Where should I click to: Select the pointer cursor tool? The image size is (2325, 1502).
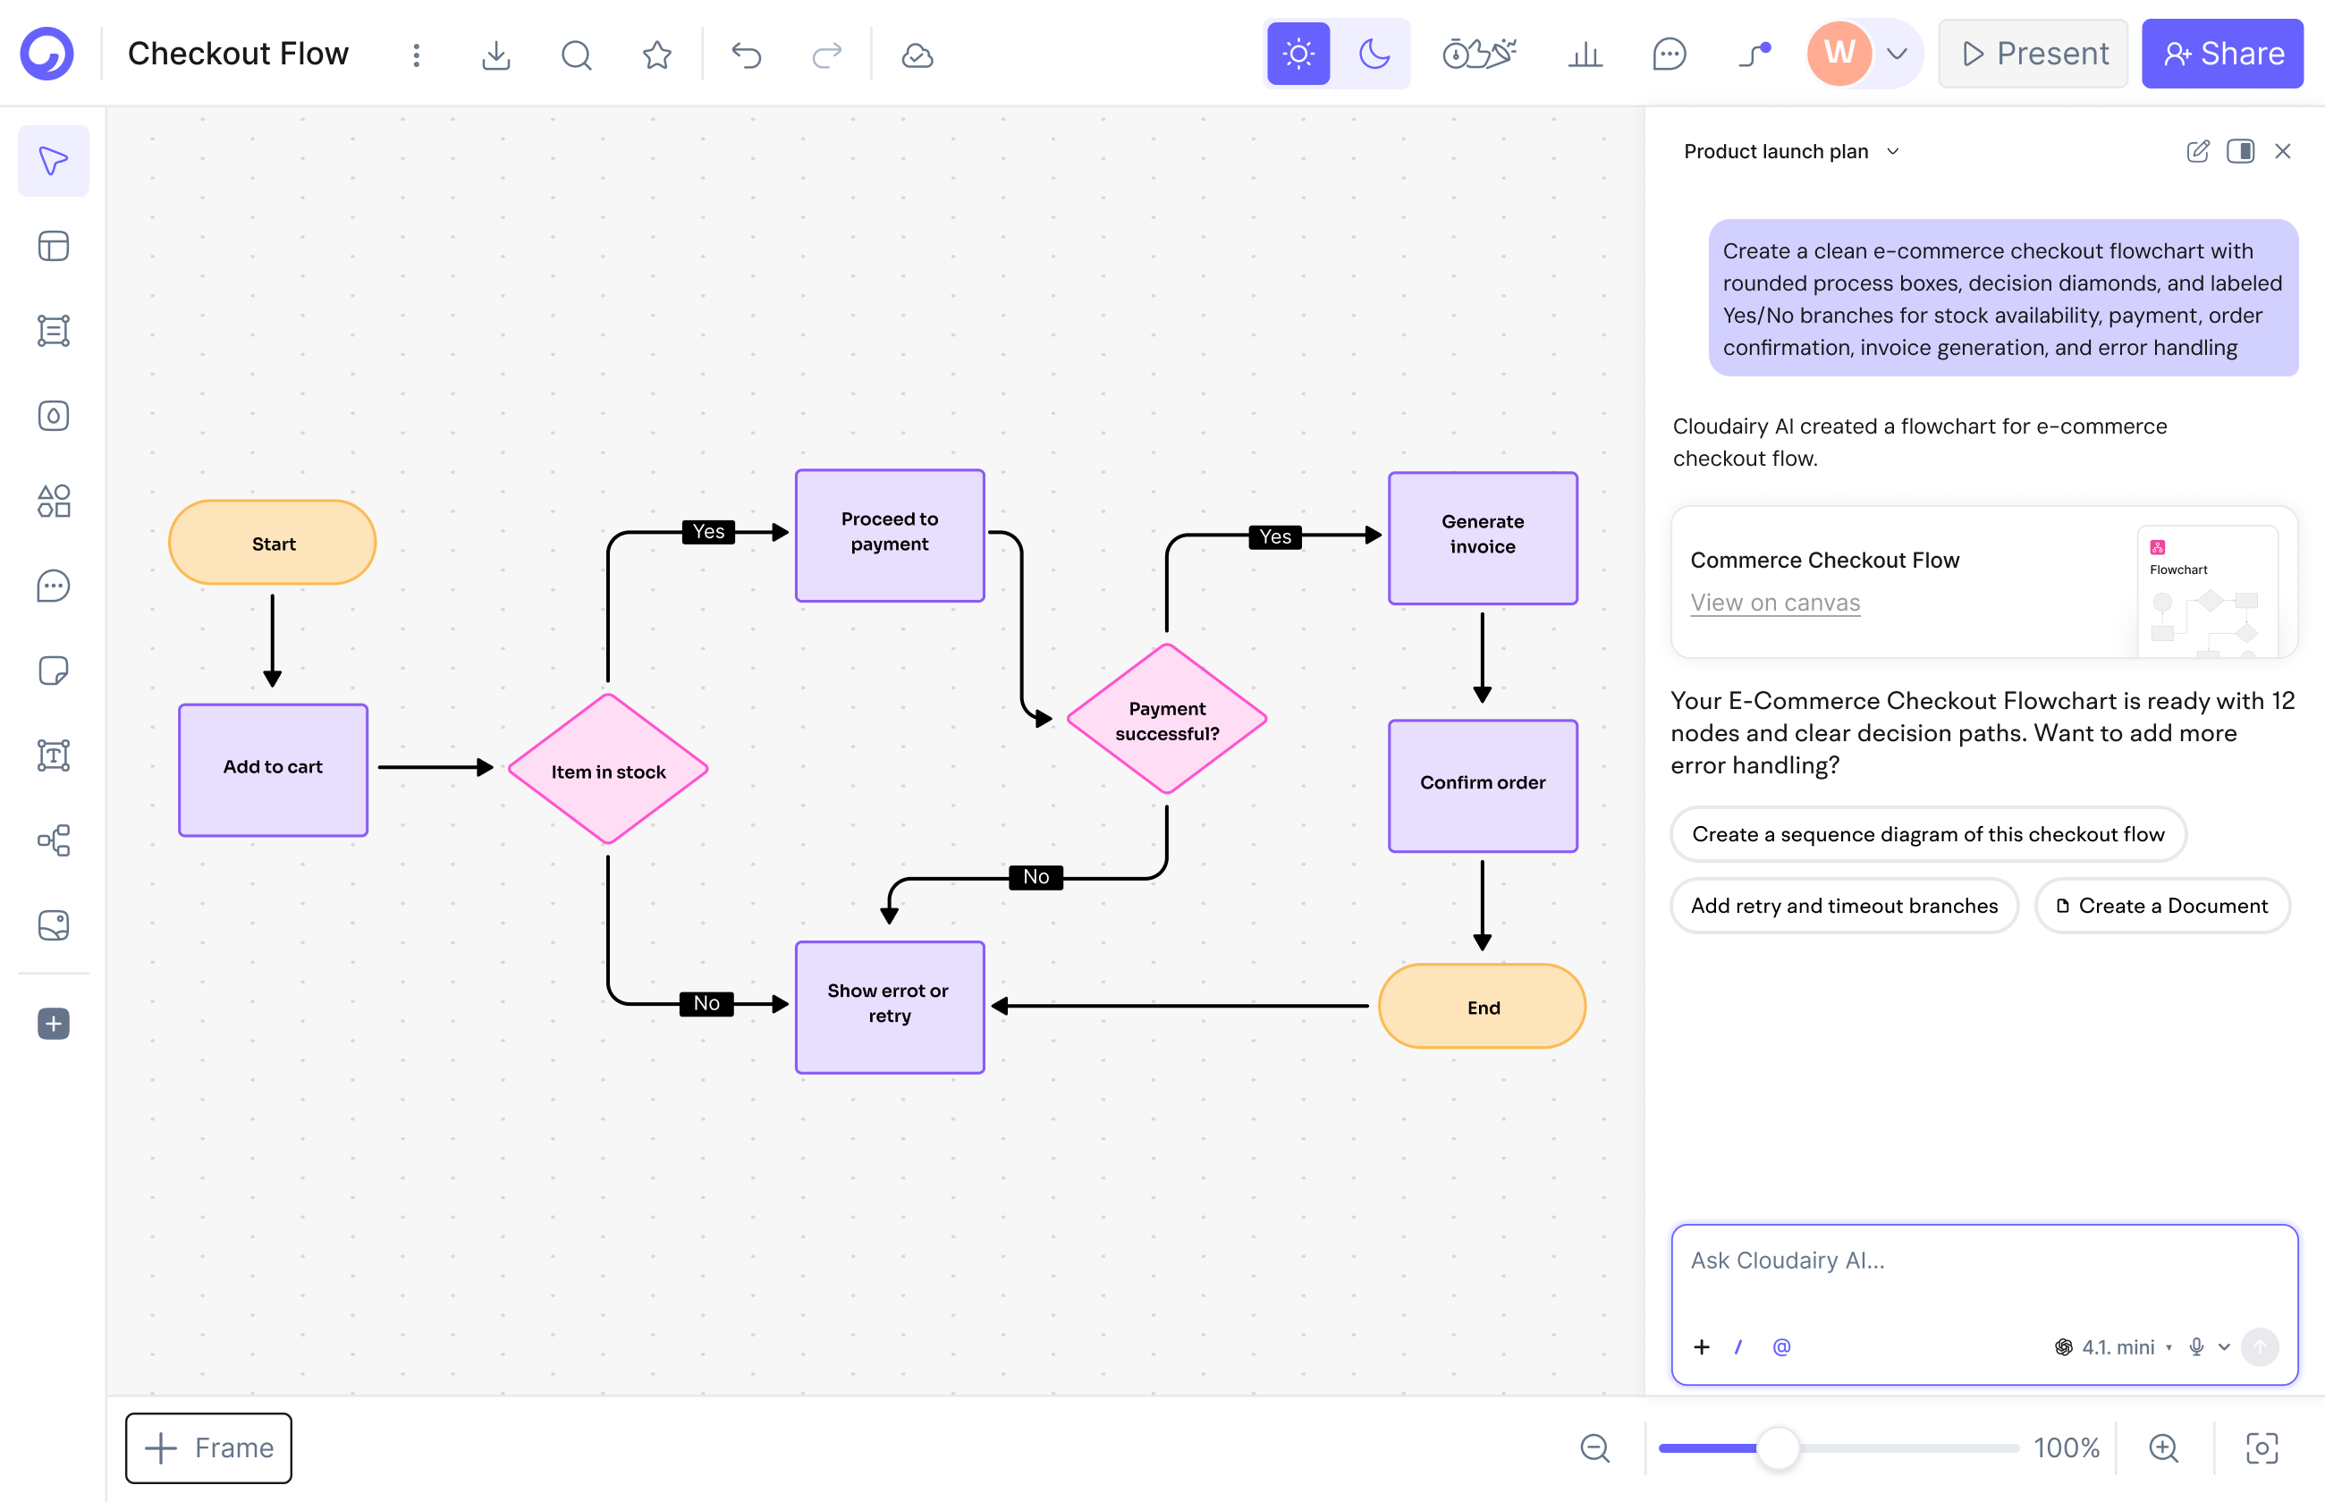54,161
